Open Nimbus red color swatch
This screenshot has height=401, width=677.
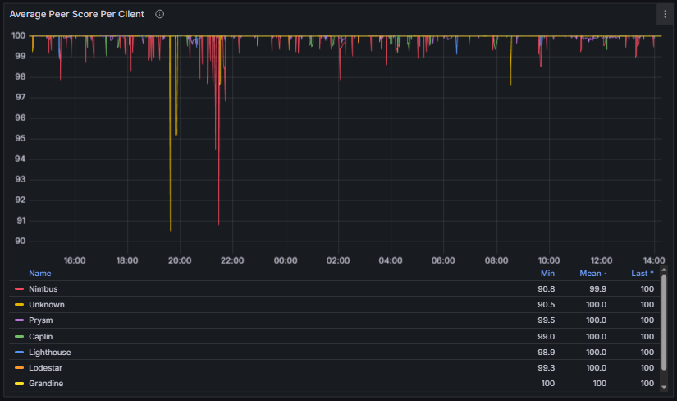coord(19,289)
